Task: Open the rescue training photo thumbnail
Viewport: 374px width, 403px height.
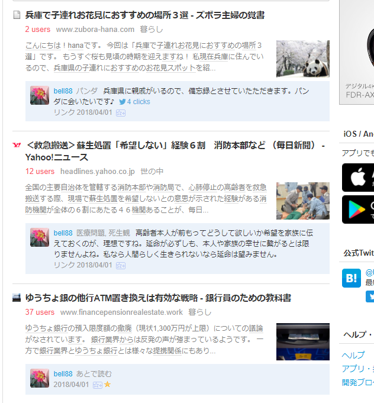Action: pos(303,201)
